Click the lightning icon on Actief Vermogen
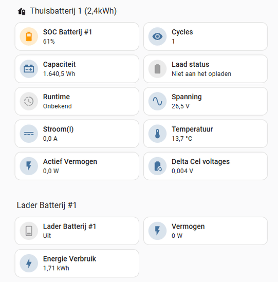The width and height of the screenshot is (278, 282). coord(29,166)
